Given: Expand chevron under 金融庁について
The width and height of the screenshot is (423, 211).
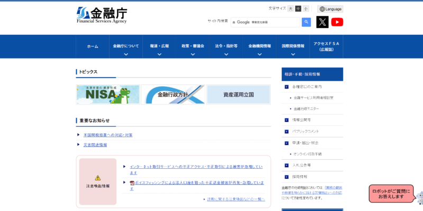Looking at the screenshot, I should point(126,54).
